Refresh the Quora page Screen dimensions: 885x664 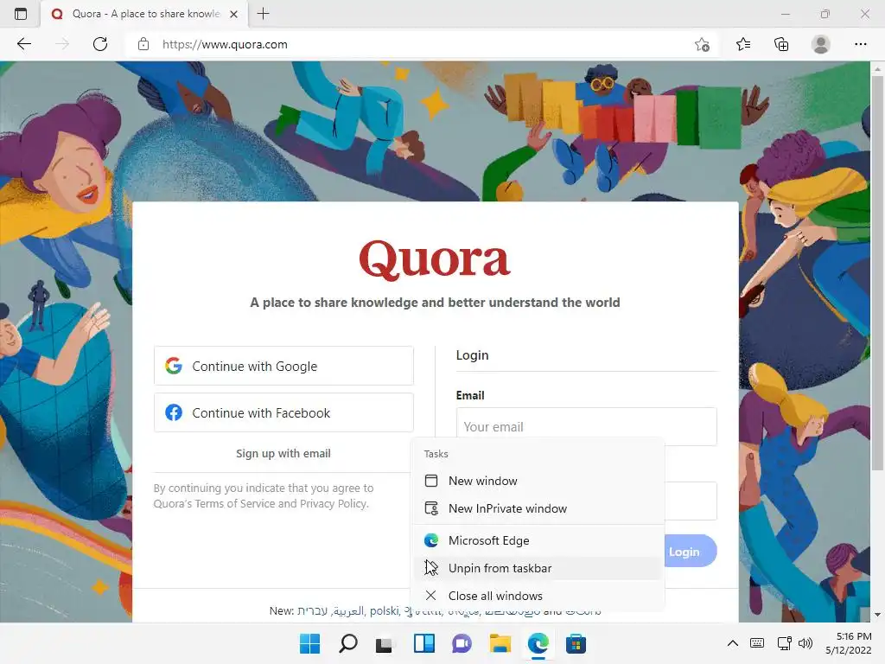(x=100, y=44)
